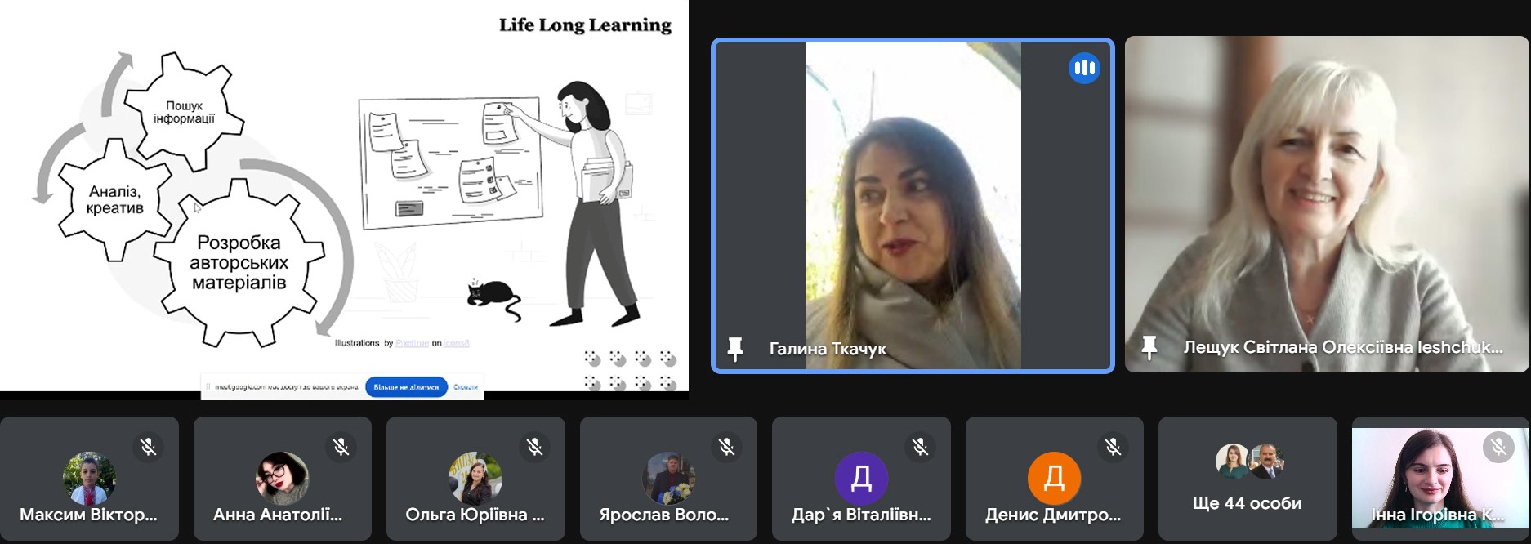
Task: Expand the "Ще 44 особи" participants tile
Action: (1247, 479)
